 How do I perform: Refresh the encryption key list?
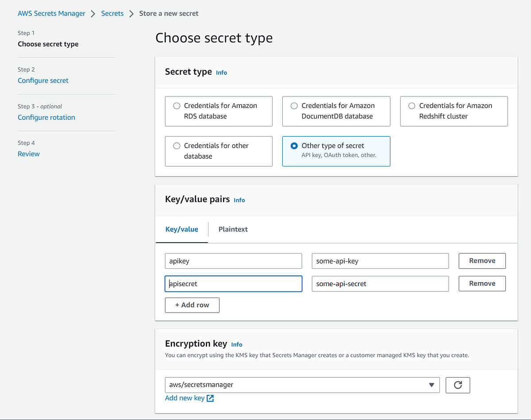458,385
